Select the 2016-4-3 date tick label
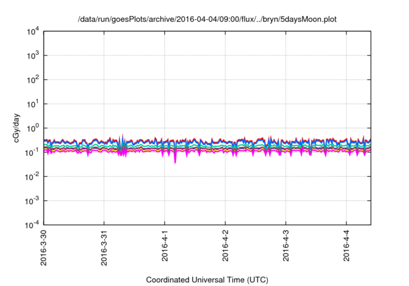The height and width of the screenshot is (286, 409). pos(285,249)
